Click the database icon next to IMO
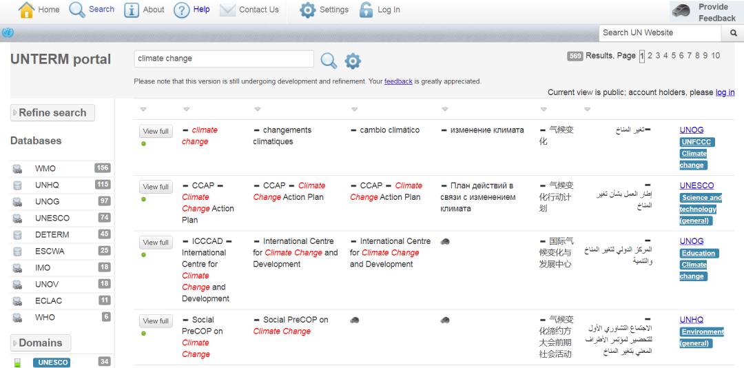744x368 pixels. click(17, 268)
